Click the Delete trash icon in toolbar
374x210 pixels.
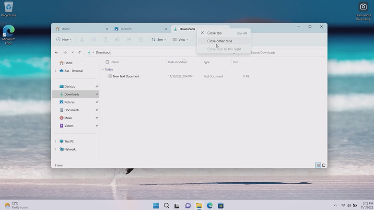coord(141,40)
